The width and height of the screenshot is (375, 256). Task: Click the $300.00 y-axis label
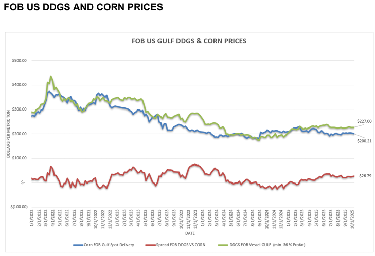tap(20, 109)
